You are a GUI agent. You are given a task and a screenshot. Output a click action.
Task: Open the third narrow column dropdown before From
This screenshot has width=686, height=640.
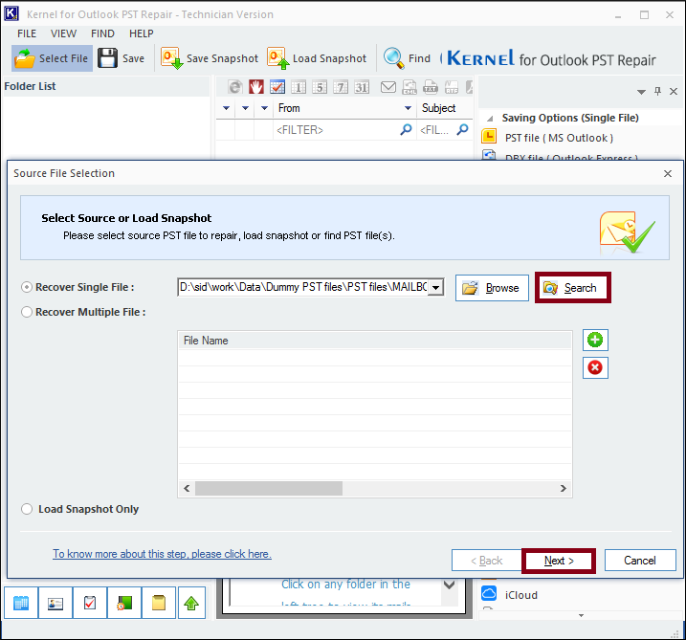(264, 108)
